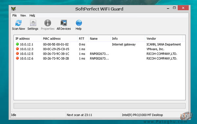
Task: Open the File menu
Action: 14,15
